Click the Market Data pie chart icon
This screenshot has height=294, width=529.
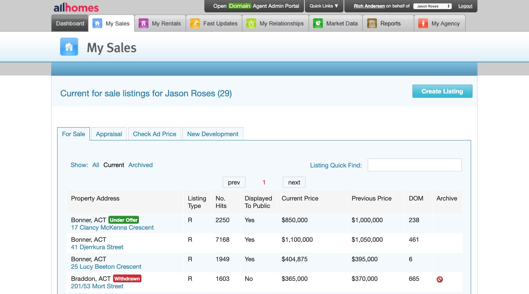(x=318, y=23)
